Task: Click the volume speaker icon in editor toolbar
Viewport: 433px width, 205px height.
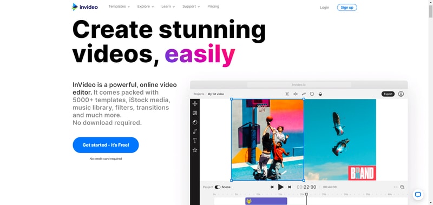Action: coord(296,94)
